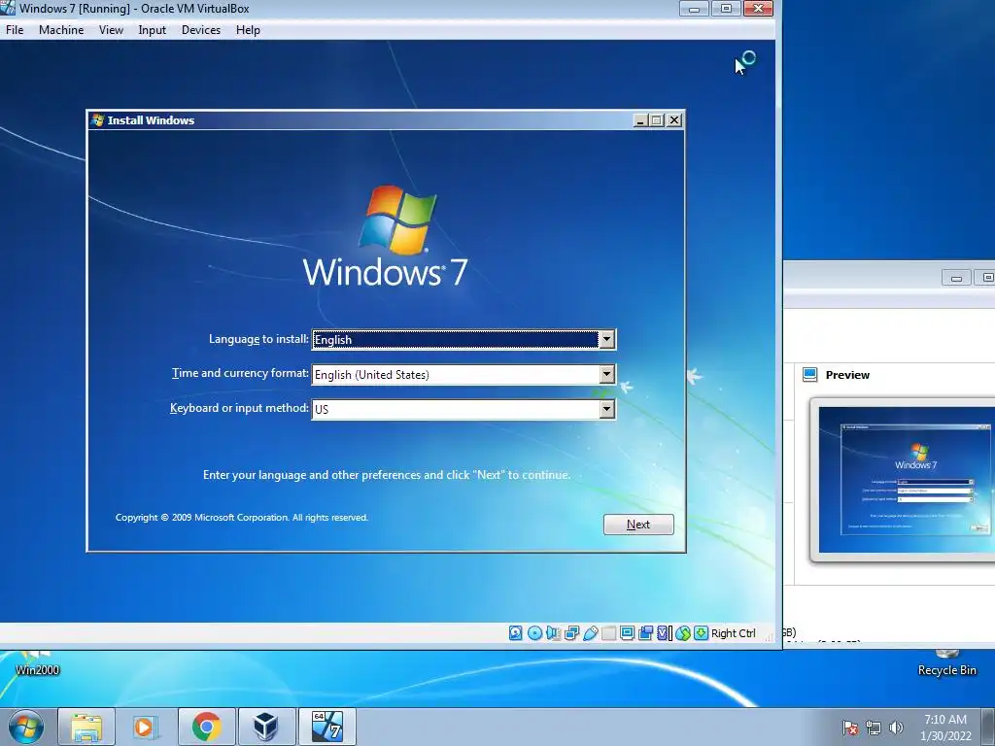The height and width of the screenshot is (746, 995).
Task: Expand the Keyboard or input method dropdown arrow
Action: coord(606,409)
